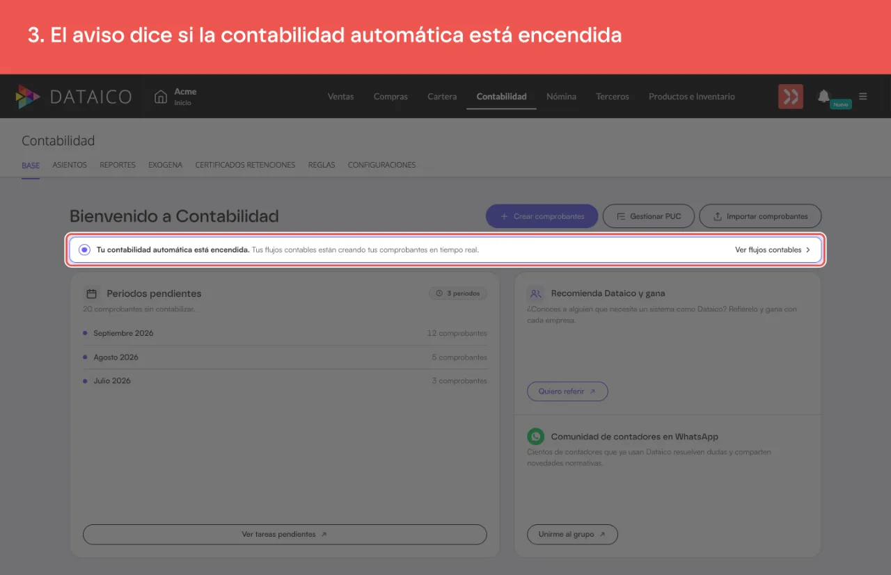The height and width of the screenshot is (575, 891).
Task: Click the red double-arrow icon
Action: click(791, 97)
